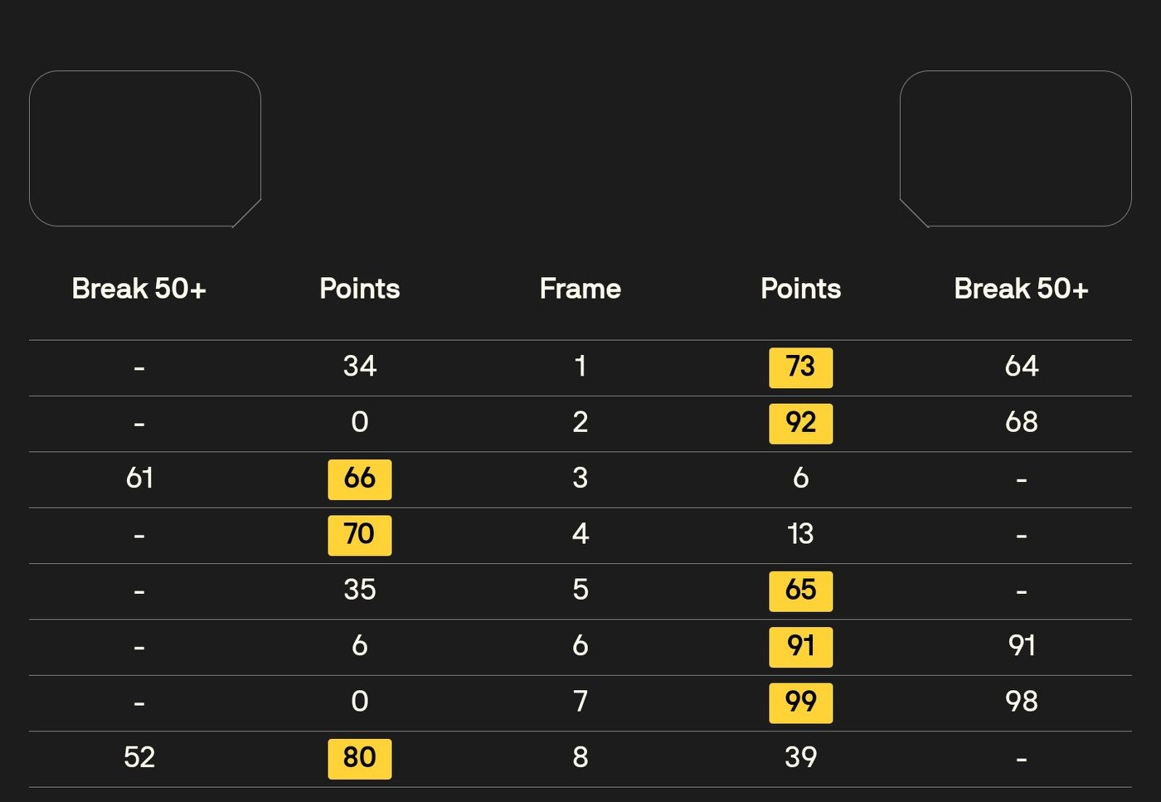The image size is (1161, 802).
Task: Click the left Points column header
Action: point(360,289)
